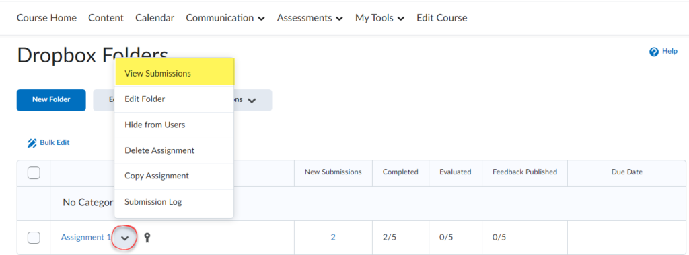
Task: Click the Due Date column header
Action: pos(627,172)
